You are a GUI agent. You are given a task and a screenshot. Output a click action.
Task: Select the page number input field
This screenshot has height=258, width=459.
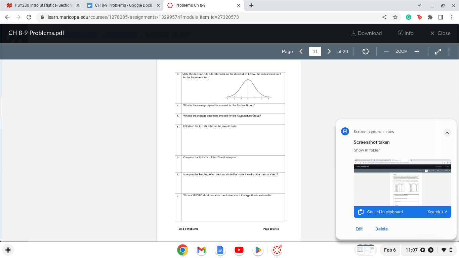click(315, 51)
